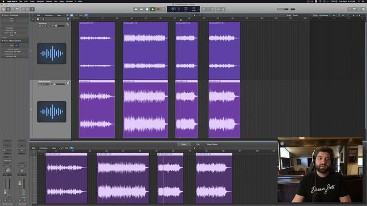
Task: Toggle the Toolbar button in control bar
Action: pos(17,9)
